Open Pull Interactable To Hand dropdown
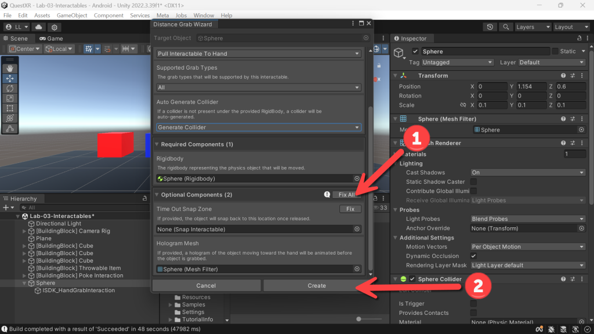594x334 pixels. point(258,54)
